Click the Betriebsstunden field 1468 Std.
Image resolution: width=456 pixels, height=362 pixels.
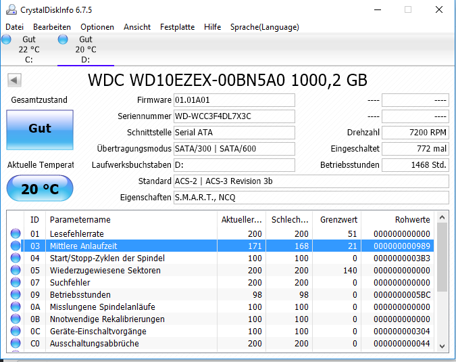tap(415, 165)
